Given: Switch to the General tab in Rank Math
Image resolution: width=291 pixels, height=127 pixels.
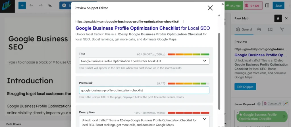Looking at the screenshot, I should pos(244,29).
